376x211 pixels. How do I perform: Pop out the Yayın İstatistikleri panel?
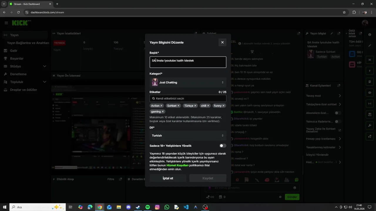click(x=195, y=33)
